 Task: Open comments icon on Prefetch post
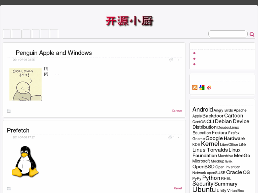coord(170,137)
